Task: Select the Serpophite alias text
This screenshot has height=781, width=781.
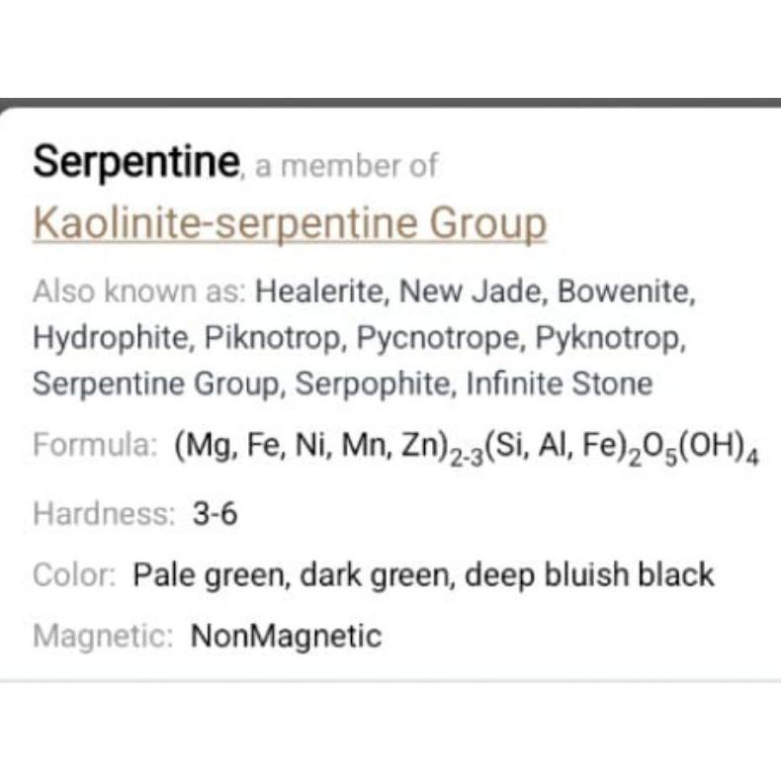Action: coord(372,385)
